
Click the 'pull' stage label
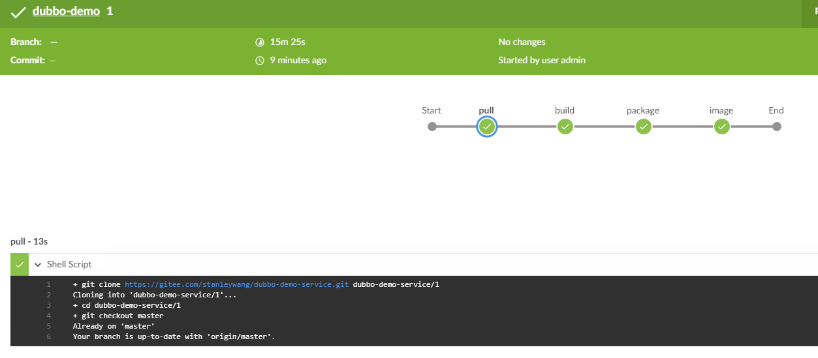click(x=486, y=110)
